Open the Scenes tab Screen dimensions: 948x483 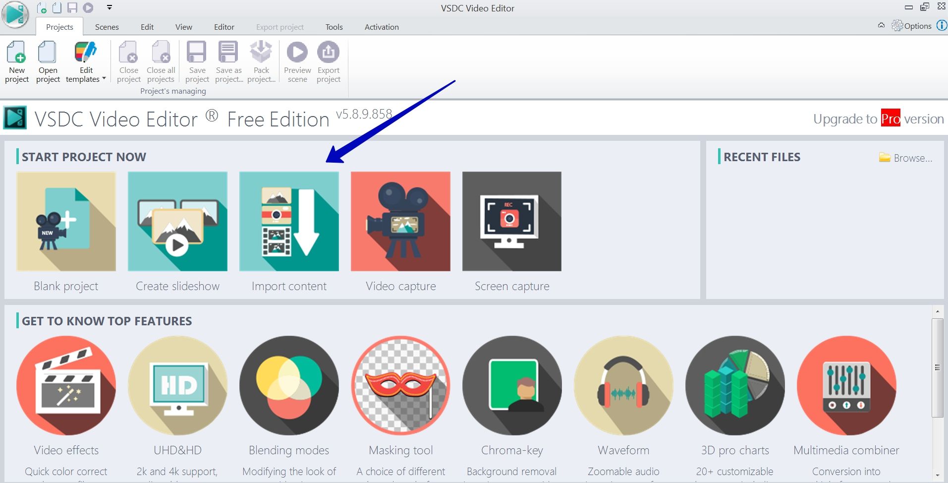[x=107, y=27]
